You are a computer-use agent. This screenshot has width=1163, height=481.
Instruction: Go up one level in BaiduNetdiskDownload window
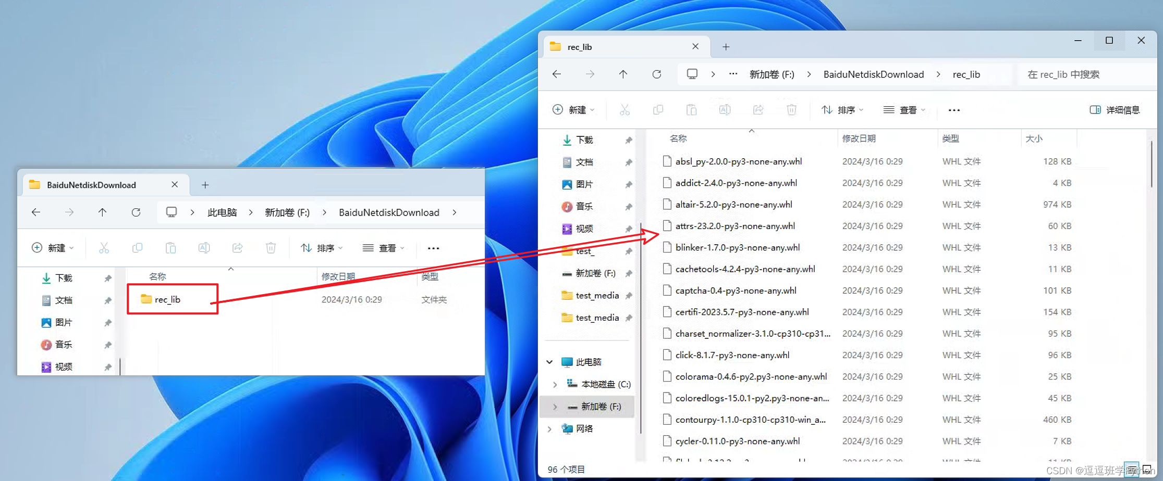pos(102,212)
